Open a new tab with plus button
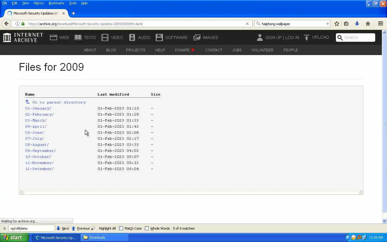The width and height of the screenshot is (387, 242). [73, 13]
